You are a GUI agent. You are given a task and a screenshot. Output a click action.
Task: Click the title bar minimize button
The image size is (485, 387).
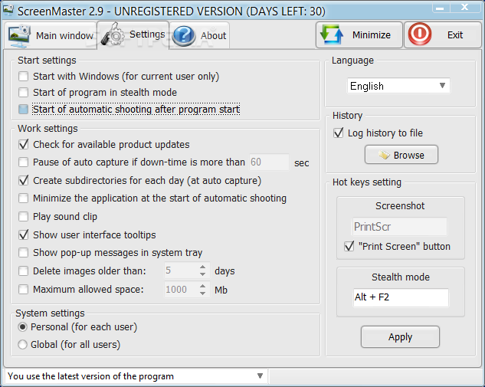coord(441,8)
